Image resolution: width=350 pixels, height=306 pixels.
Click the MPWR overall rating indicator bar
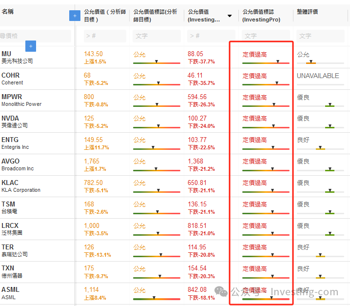coord(320,105)
